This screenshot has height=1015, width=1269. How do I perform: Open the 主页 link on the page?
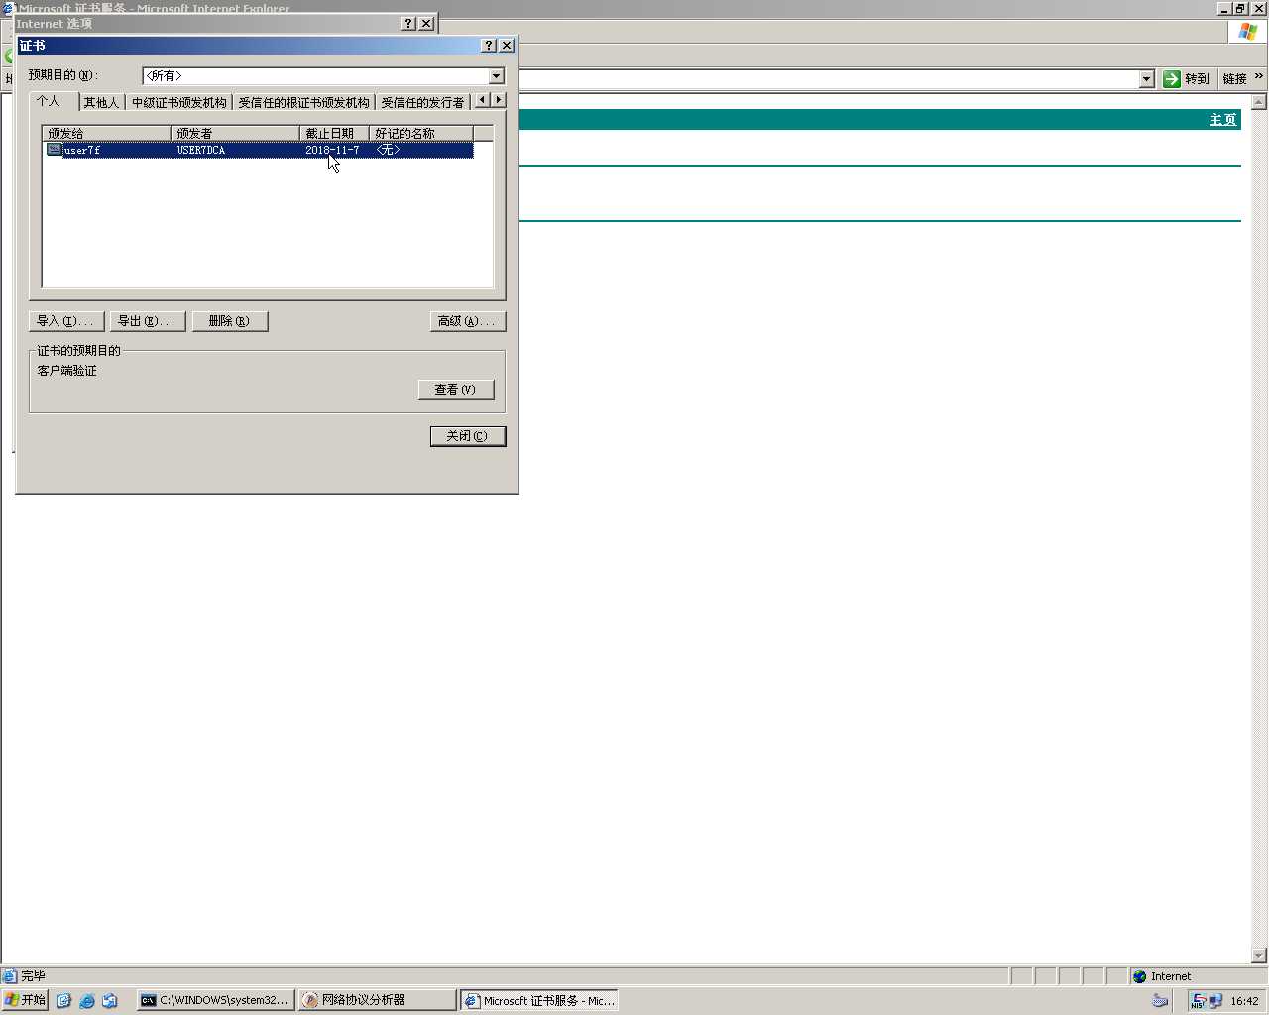point(1222,120)
